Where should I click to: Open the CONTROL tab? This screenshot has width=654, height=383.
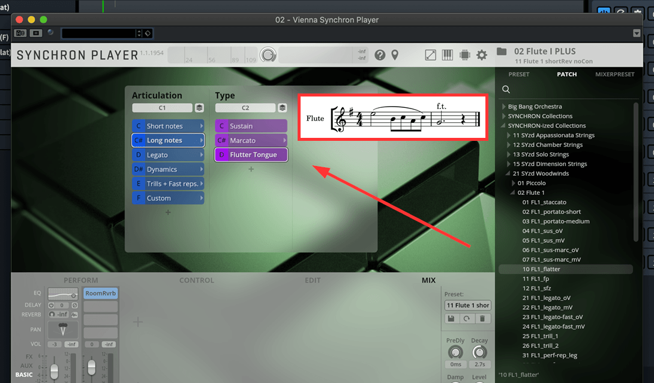click(196, 281)
